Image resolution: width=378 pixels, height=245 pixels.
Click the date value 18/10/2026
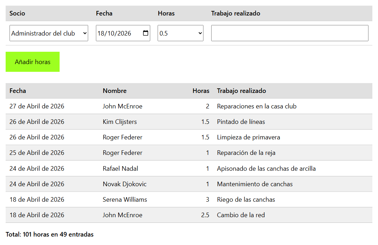pyautogui.click(x=114, y=33)
